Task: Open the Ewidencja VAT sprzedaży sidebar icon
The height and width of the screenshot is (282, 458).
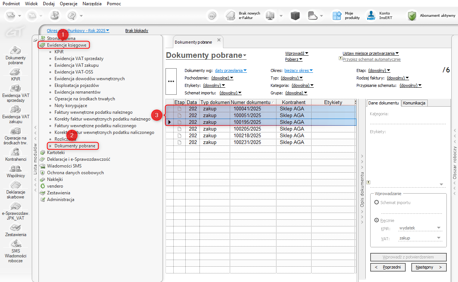Action: (x=16, y=89)
